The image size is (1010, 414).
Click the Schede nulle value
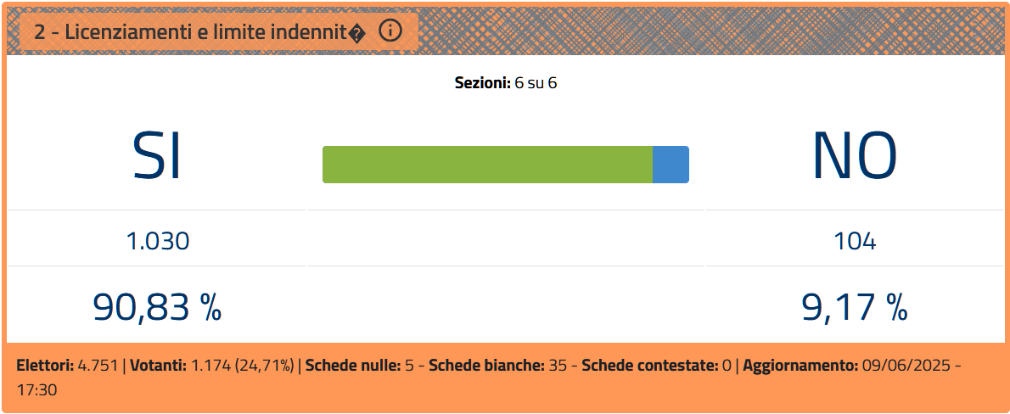point(409,366)
